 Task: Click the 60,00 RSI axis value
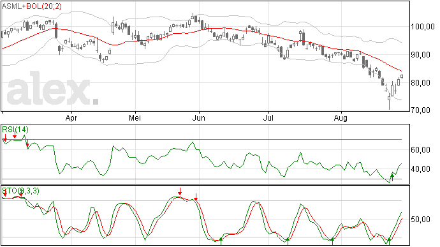[420, 150]
